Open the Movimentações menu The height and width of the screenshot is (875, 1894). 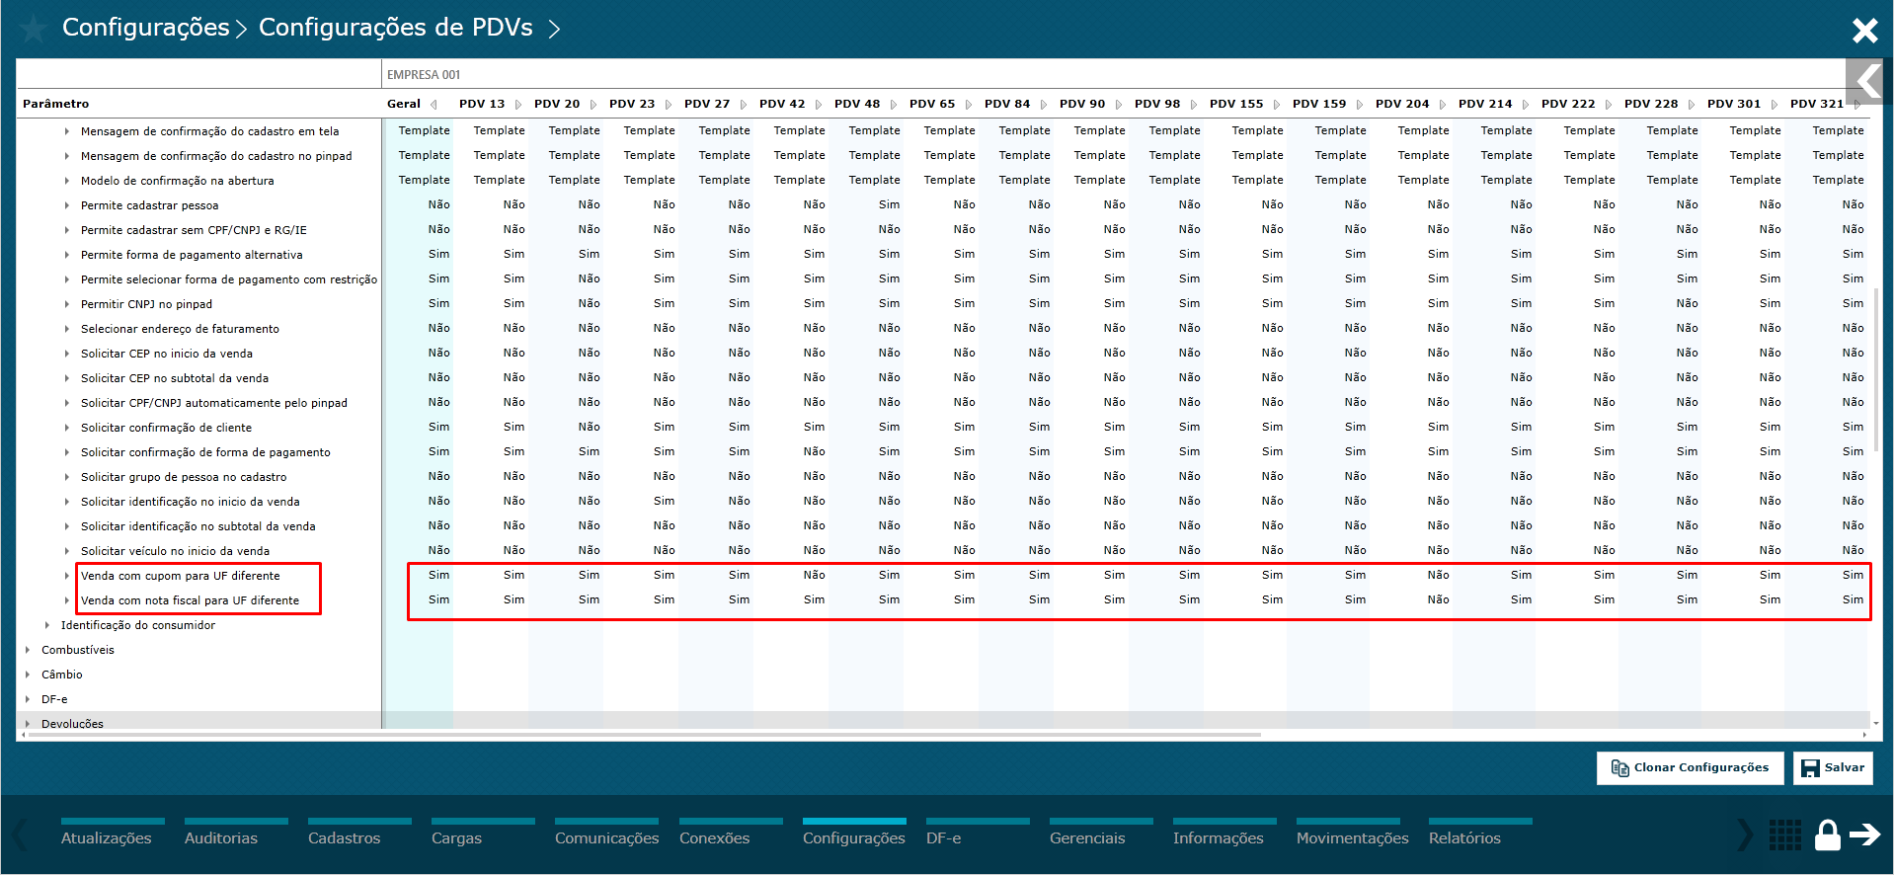pos(1352,837)
